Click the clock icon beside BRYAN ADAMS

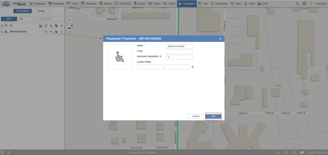[x=46, y=32]
